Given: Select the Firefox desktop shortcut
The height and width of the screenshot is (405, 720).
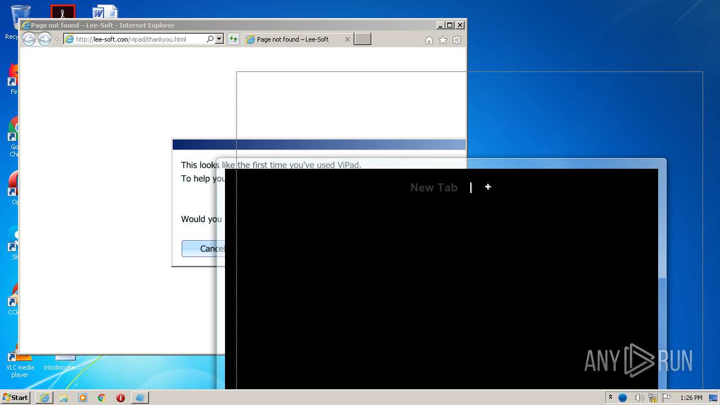Looking at the screenshot, I should [13, 79].
